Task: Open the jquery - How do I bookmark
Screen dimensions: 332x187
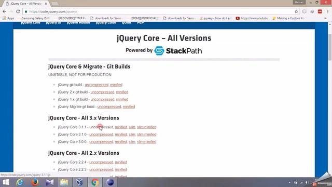Action: (x=216, y=18)
